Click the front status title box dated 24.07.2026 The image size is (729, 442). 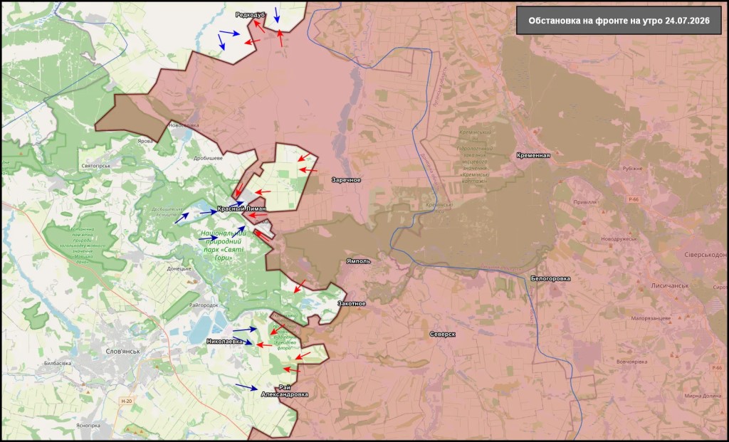619,21
